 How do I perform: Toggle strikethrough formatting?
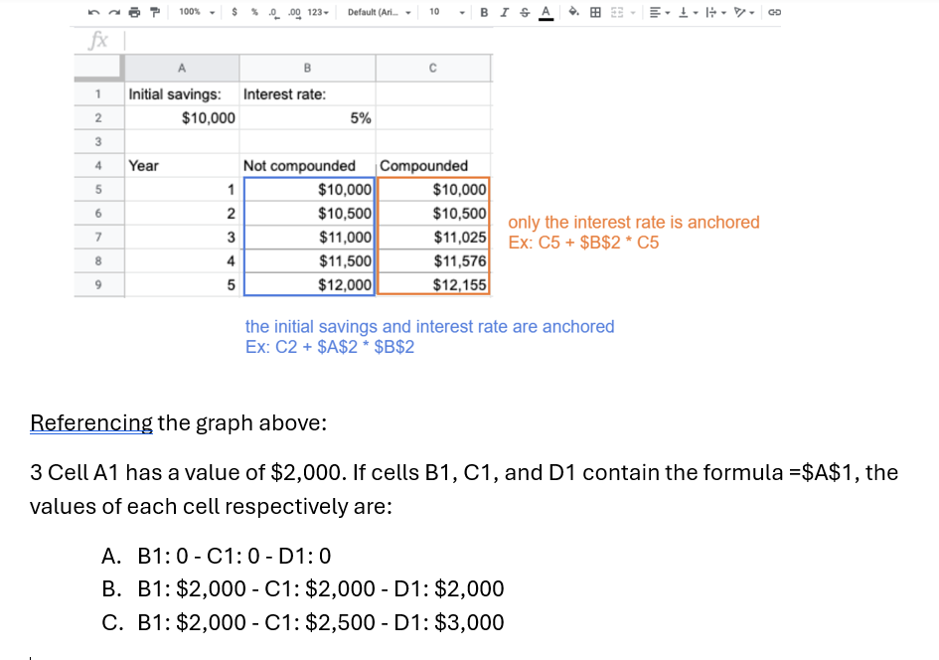pyautogui.click(x=524, y=13)
